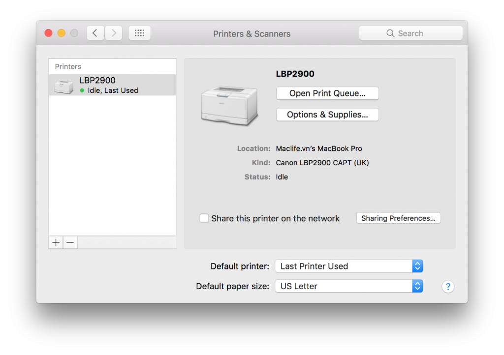
Task: Open Print Queue for LBP2900
Action: click(327, 93)
